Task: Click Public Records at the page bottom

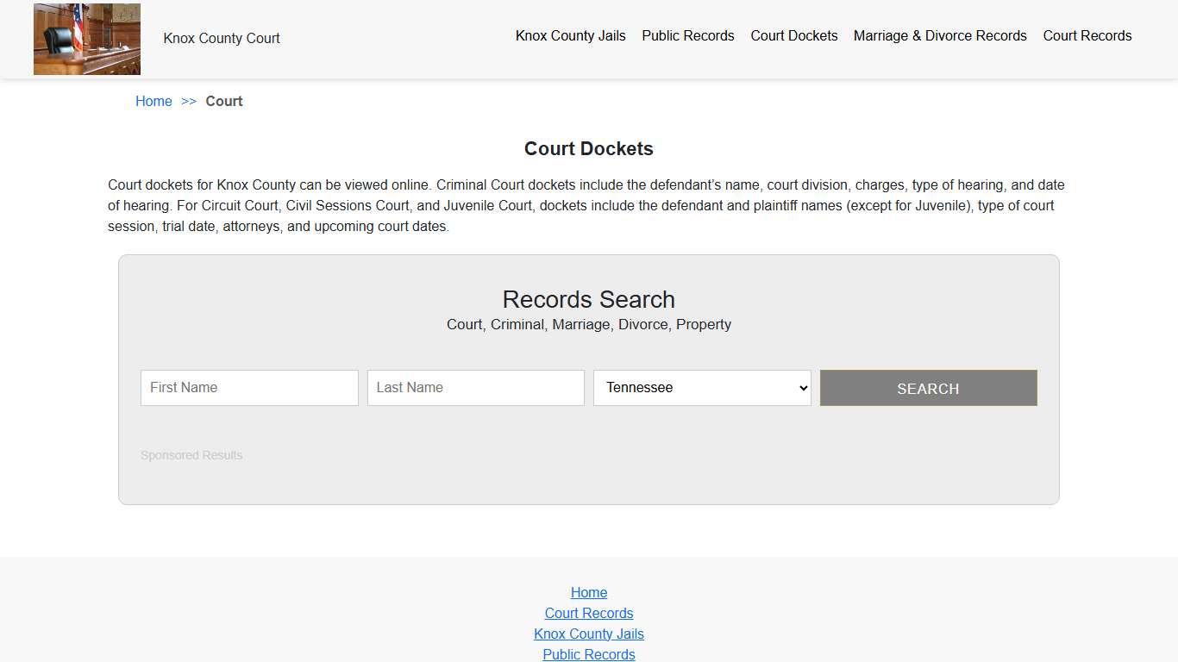Action: click(589, 654)
